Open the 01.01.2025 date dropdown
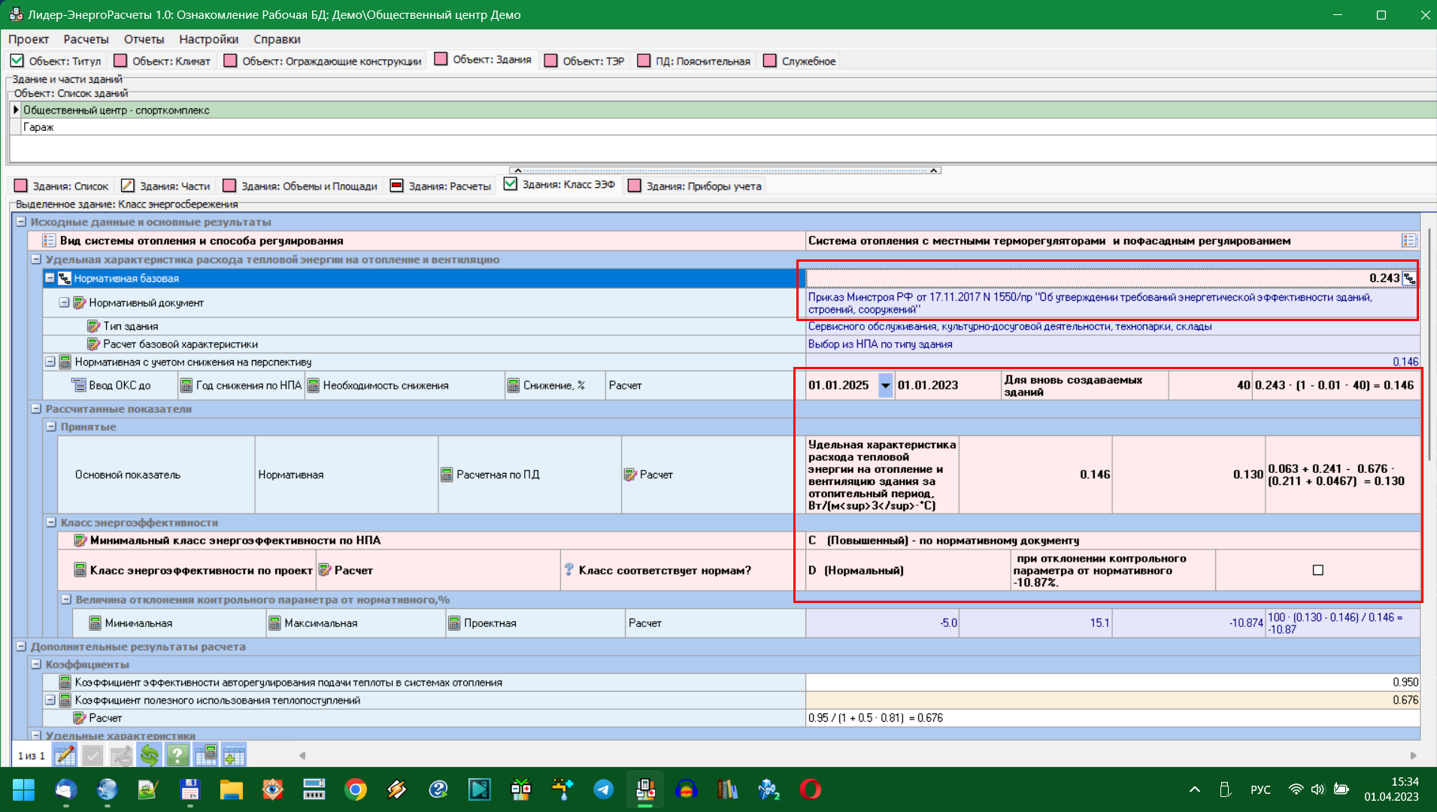The width and height of the screenshot is (1437, 812). point(885,385)
